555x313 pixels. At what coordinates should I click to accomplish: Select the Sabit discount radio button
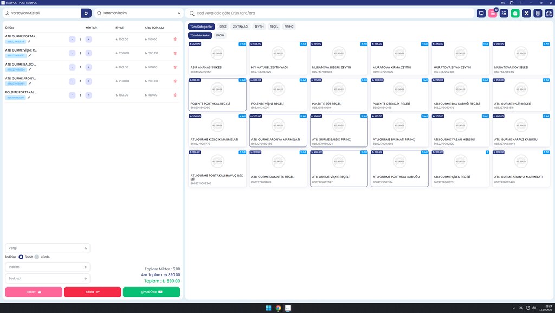pyautogui.click(x=21, y=257)
